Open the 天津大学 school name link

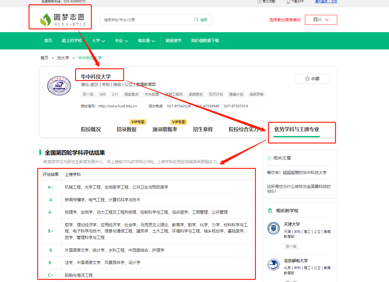292,224
